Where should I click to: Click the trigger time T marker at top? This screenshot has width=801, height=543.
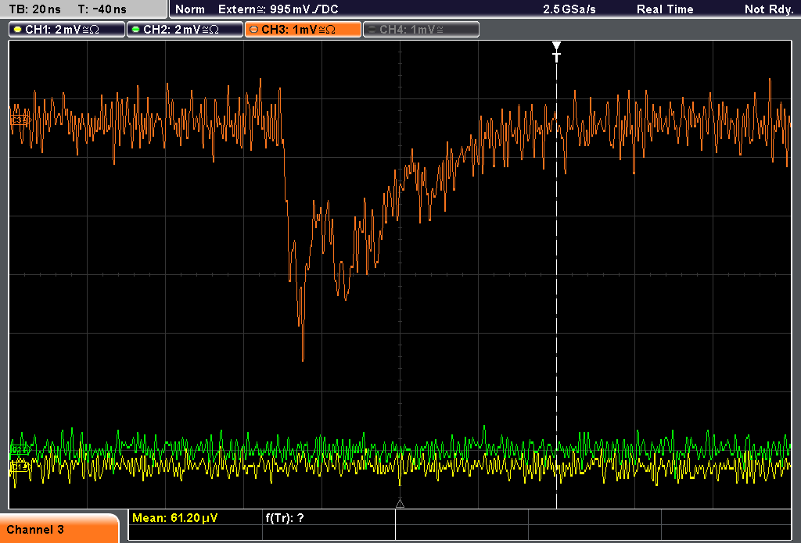point(556,52)
